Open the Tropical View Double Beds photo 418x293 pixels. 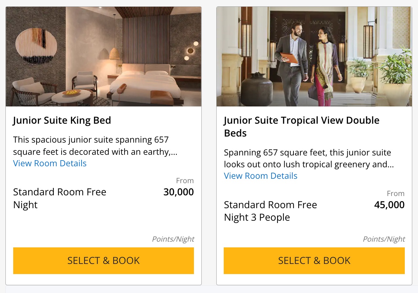(314, 56)
